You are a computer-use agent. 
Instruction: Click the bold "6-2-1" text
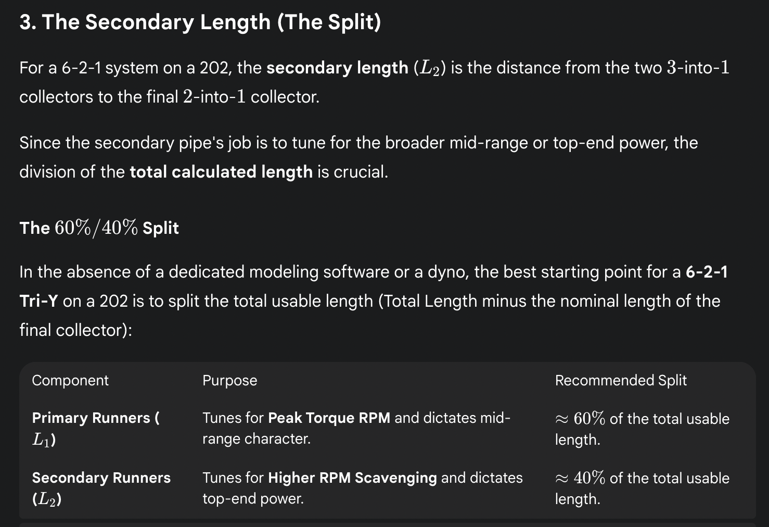coord(706,272)
